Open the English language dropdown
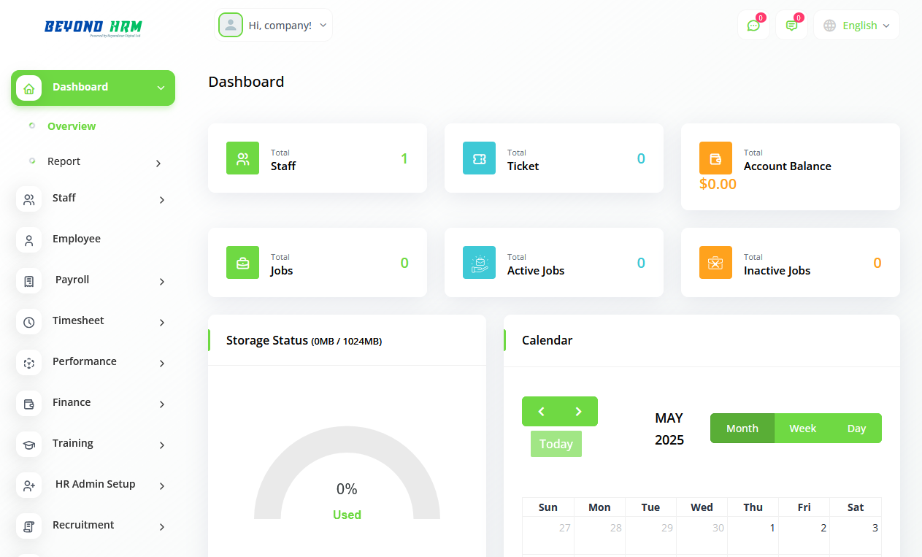 coord(857,26)
